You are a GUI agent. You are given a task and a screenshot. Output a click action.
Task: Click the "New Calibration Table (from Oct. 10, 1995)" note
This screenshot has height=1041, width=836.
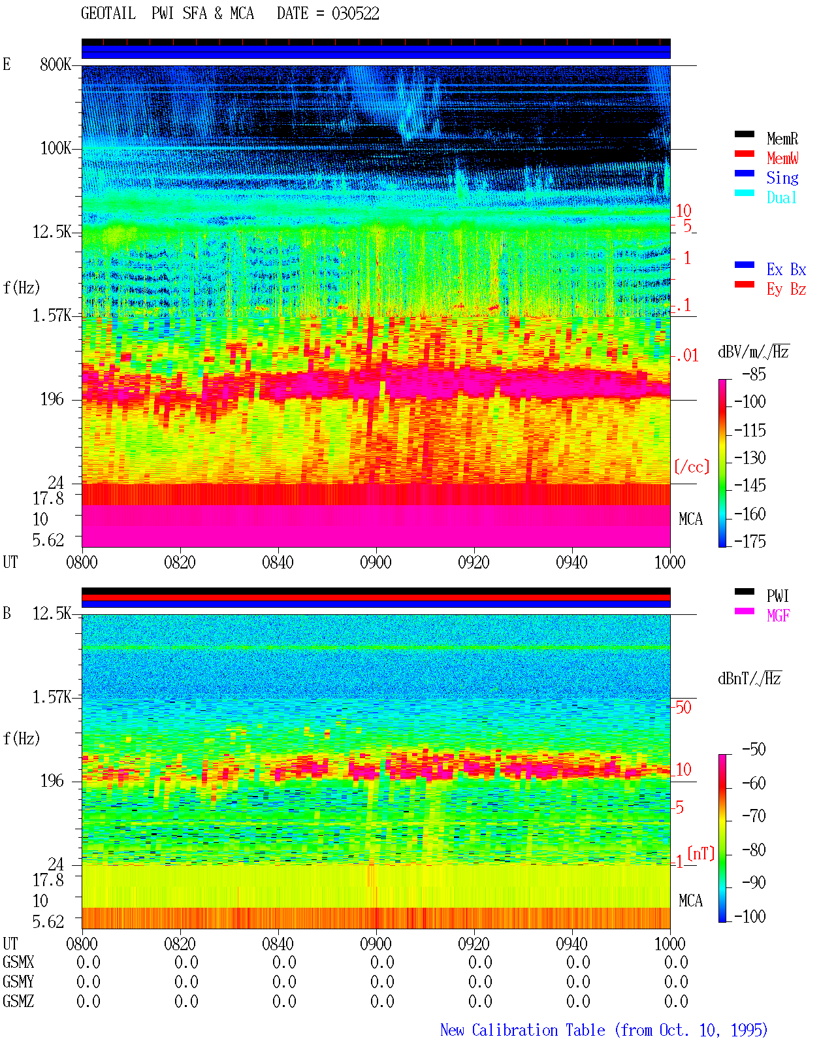pos(604,1031)
